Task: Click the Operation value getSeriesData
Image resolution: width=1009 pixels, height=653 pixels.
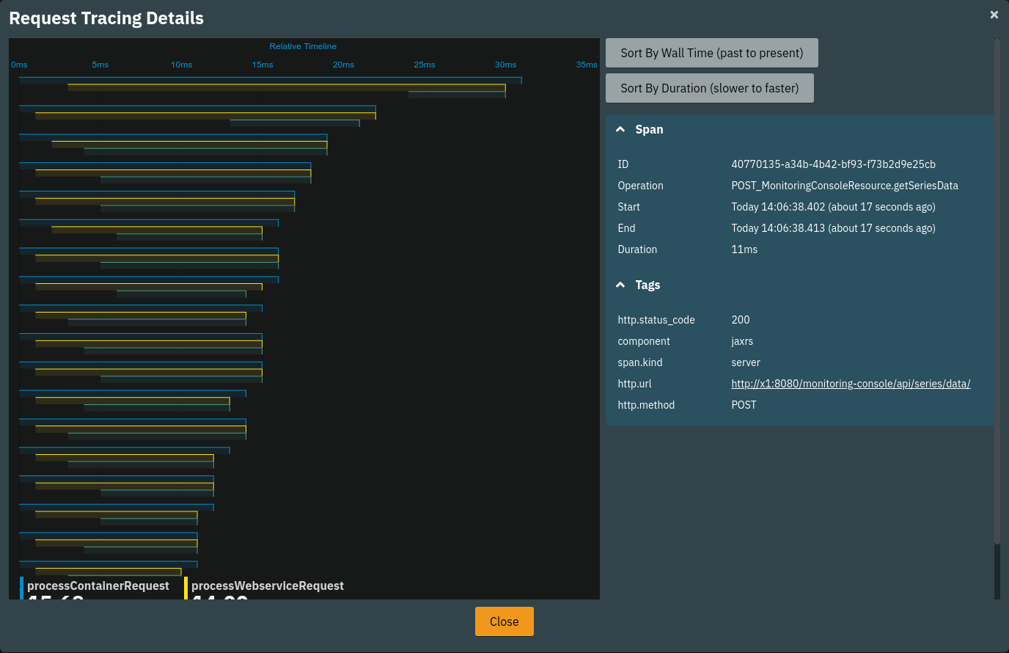Action: pyautogui.click(x=844, y=186)
